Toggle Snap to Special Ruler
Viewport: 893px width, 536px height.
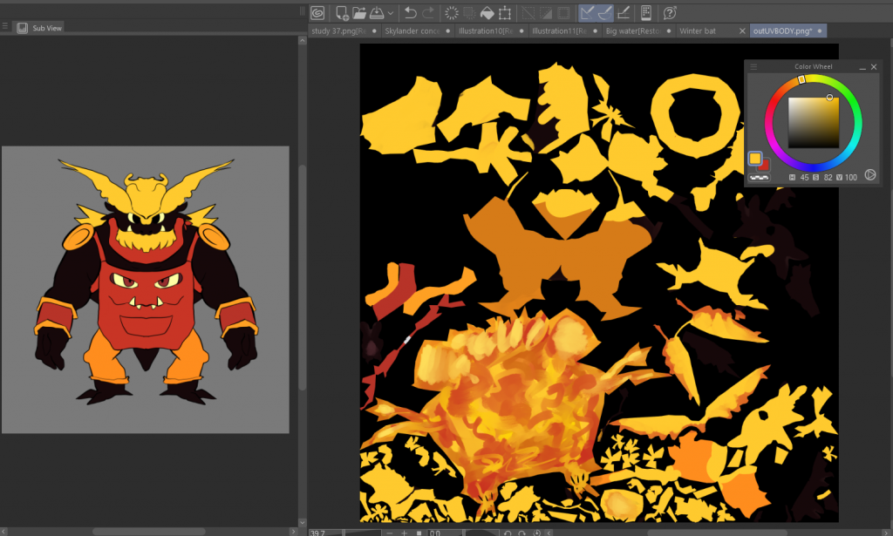pos(605,12)
